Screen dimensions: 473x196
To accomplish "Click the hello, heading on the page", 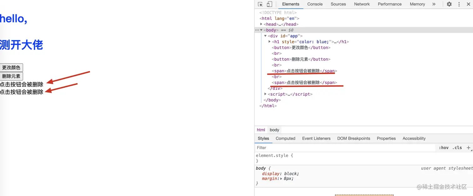I will point(13,19).
